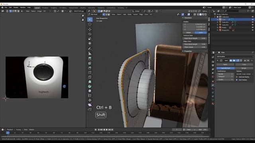Select the Inset Faces tool
Viewport: 255px width, 143px height.
coord(90,63)
